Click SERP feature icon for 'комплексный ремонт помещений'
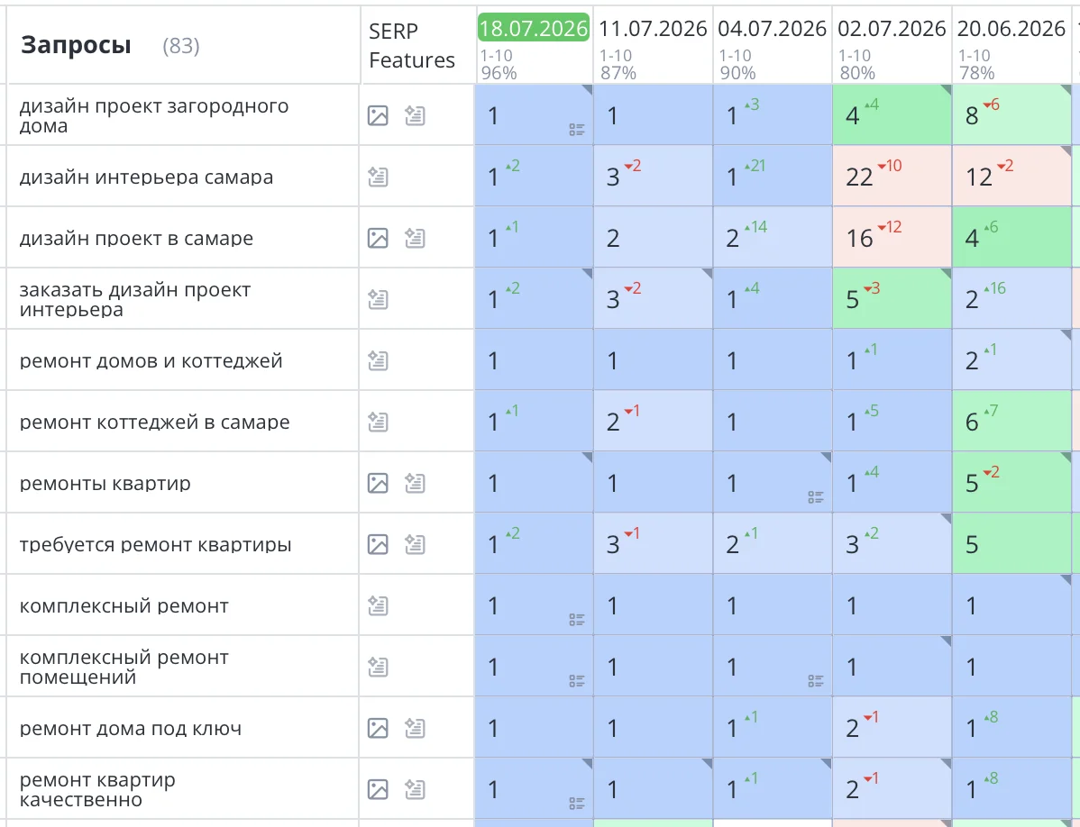The image size is (1080, 827). 378,667
